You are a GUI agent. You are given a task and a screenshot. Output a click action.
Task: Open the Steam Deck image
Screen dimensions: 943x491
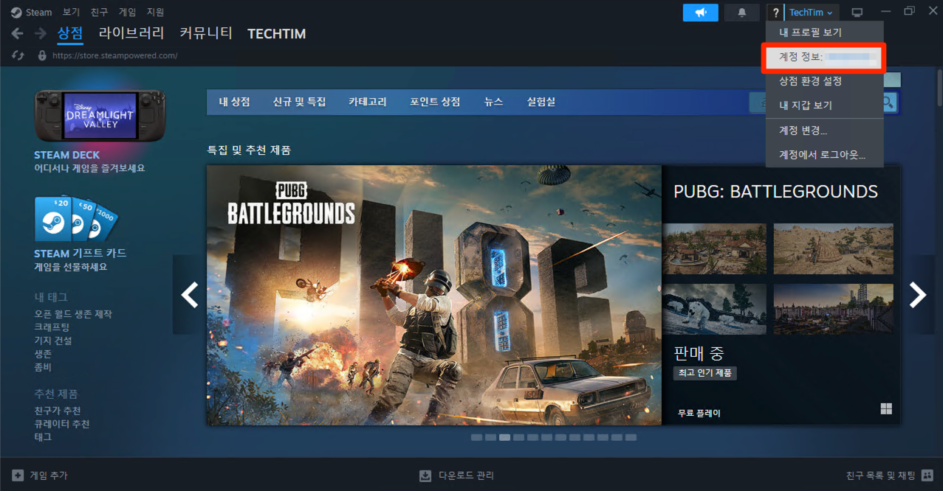(100, 116)
